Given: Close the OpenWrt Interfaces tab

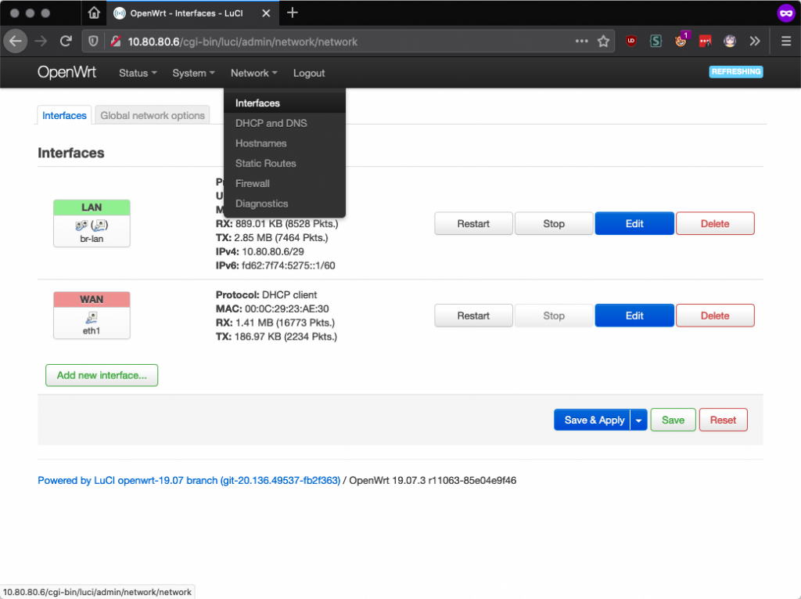Looking at the screenshot, I should (266, 13).
